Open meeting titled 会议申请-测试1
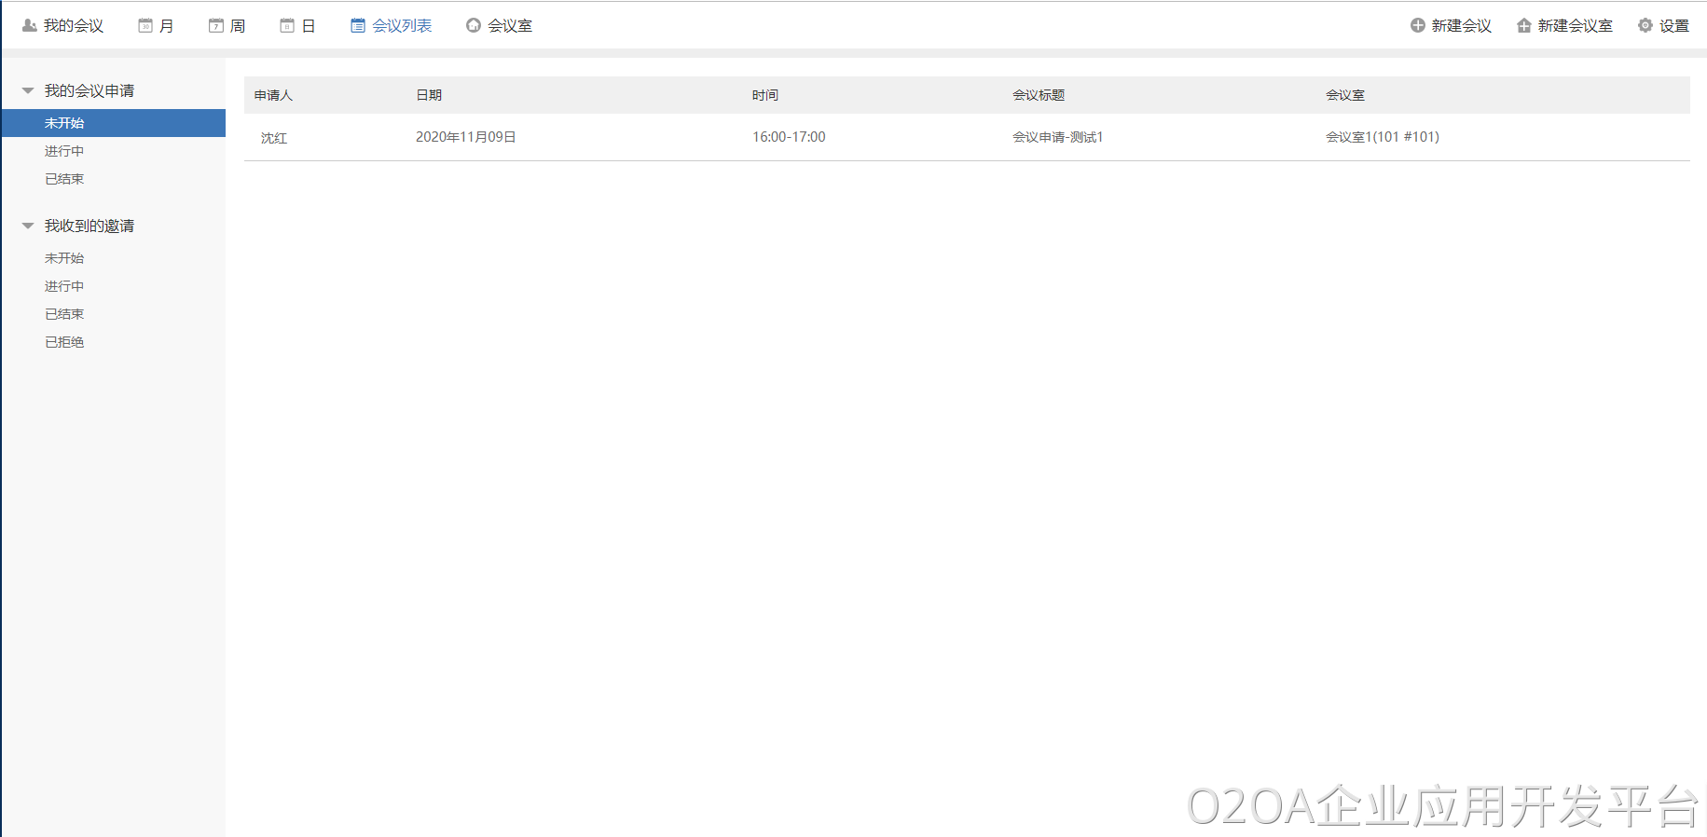Image resolution: width=1707 pixels, height=837 pixels. click(x=1057, y=137)
